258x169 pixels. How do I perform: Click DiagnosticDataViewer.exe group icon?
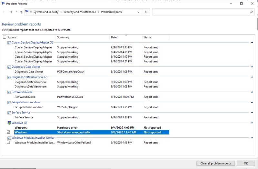(9, 77)
